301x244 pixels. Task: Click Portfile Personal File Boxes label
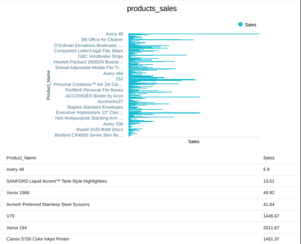[94, 90]
